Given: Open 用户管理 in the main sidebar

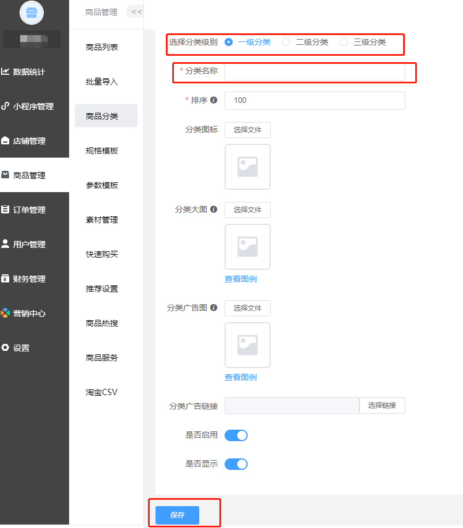Looking at the screenshot, I should (x=29, y=244).
